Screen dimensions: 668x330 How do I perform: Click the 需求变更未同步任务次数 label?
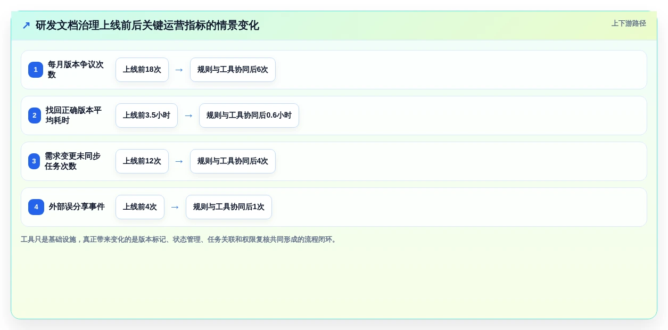coord(73,161)
